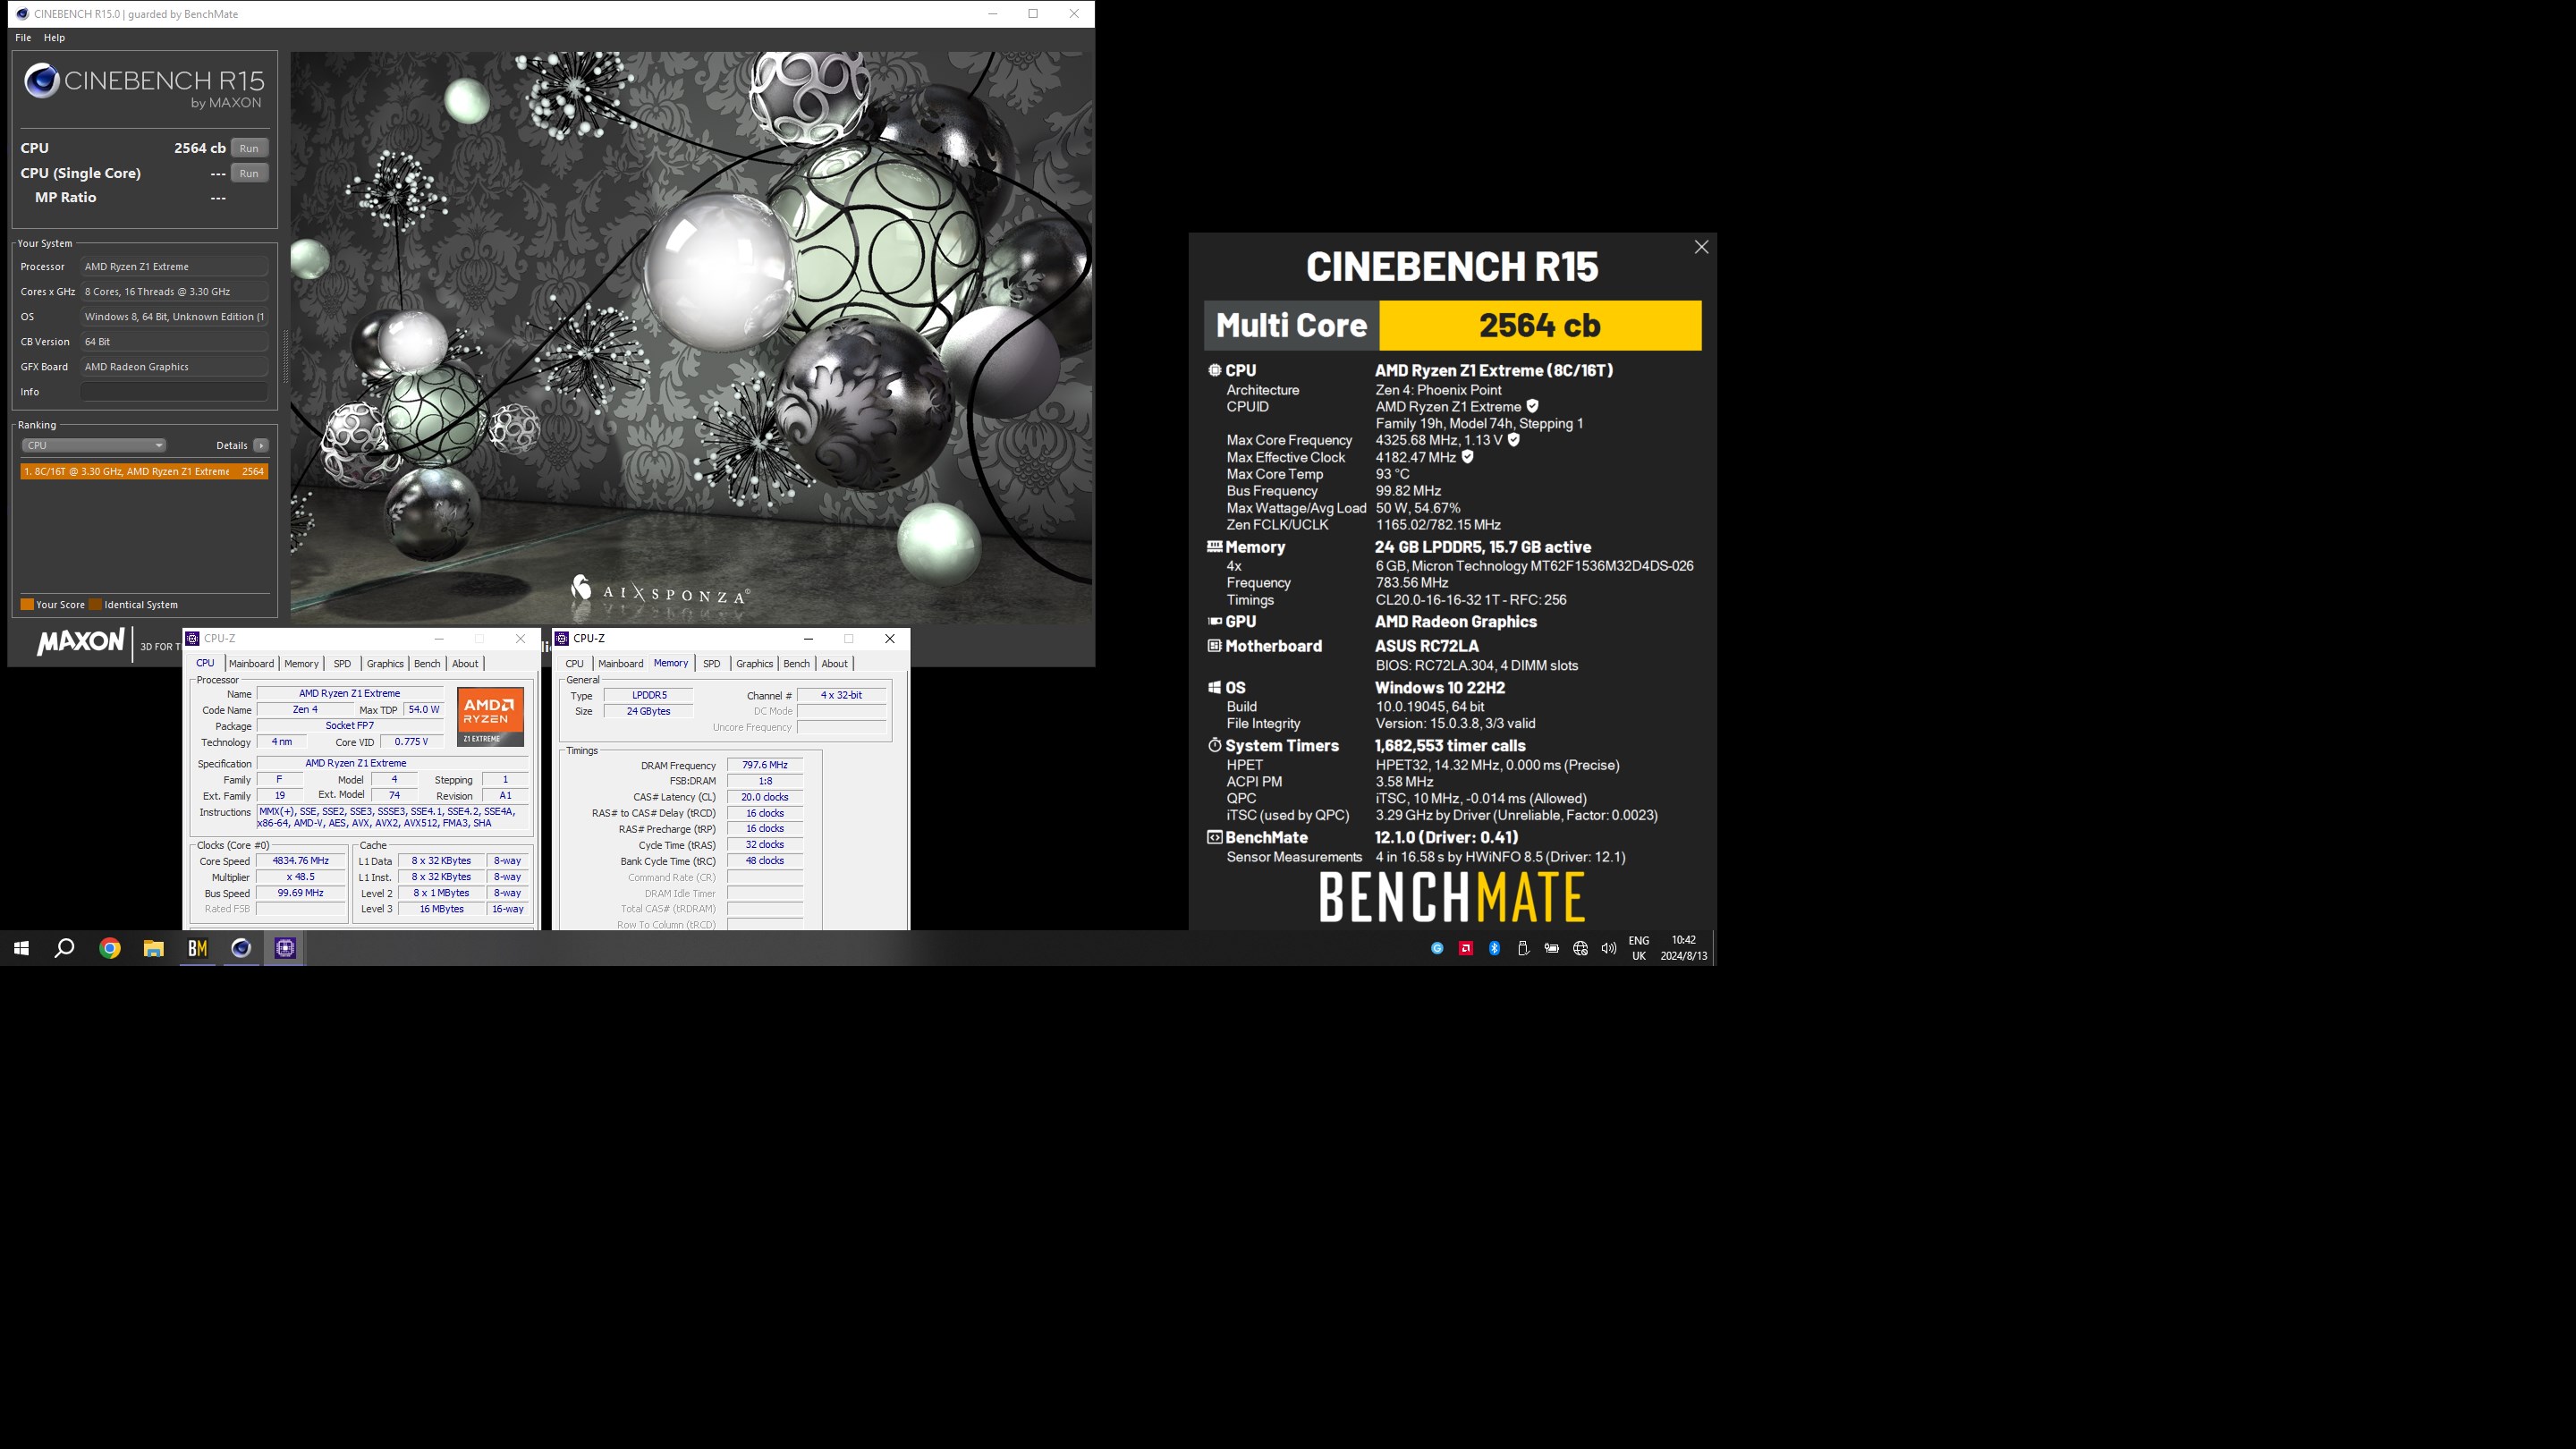Open the Bluetooth tray icon

[x=1494, y=948]
